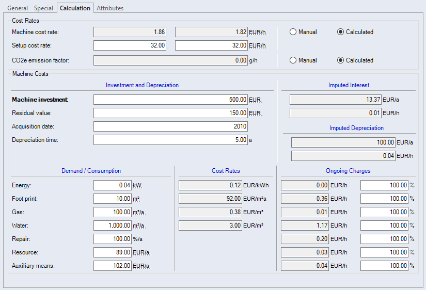Screen dimensions: 426x290
Task: Edit the Auxiliary means field
Action: coord(113,266)
